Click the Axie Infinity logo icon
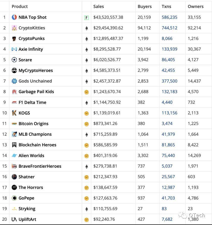This screenshot has width=212, height=225. tap(14, 49)
